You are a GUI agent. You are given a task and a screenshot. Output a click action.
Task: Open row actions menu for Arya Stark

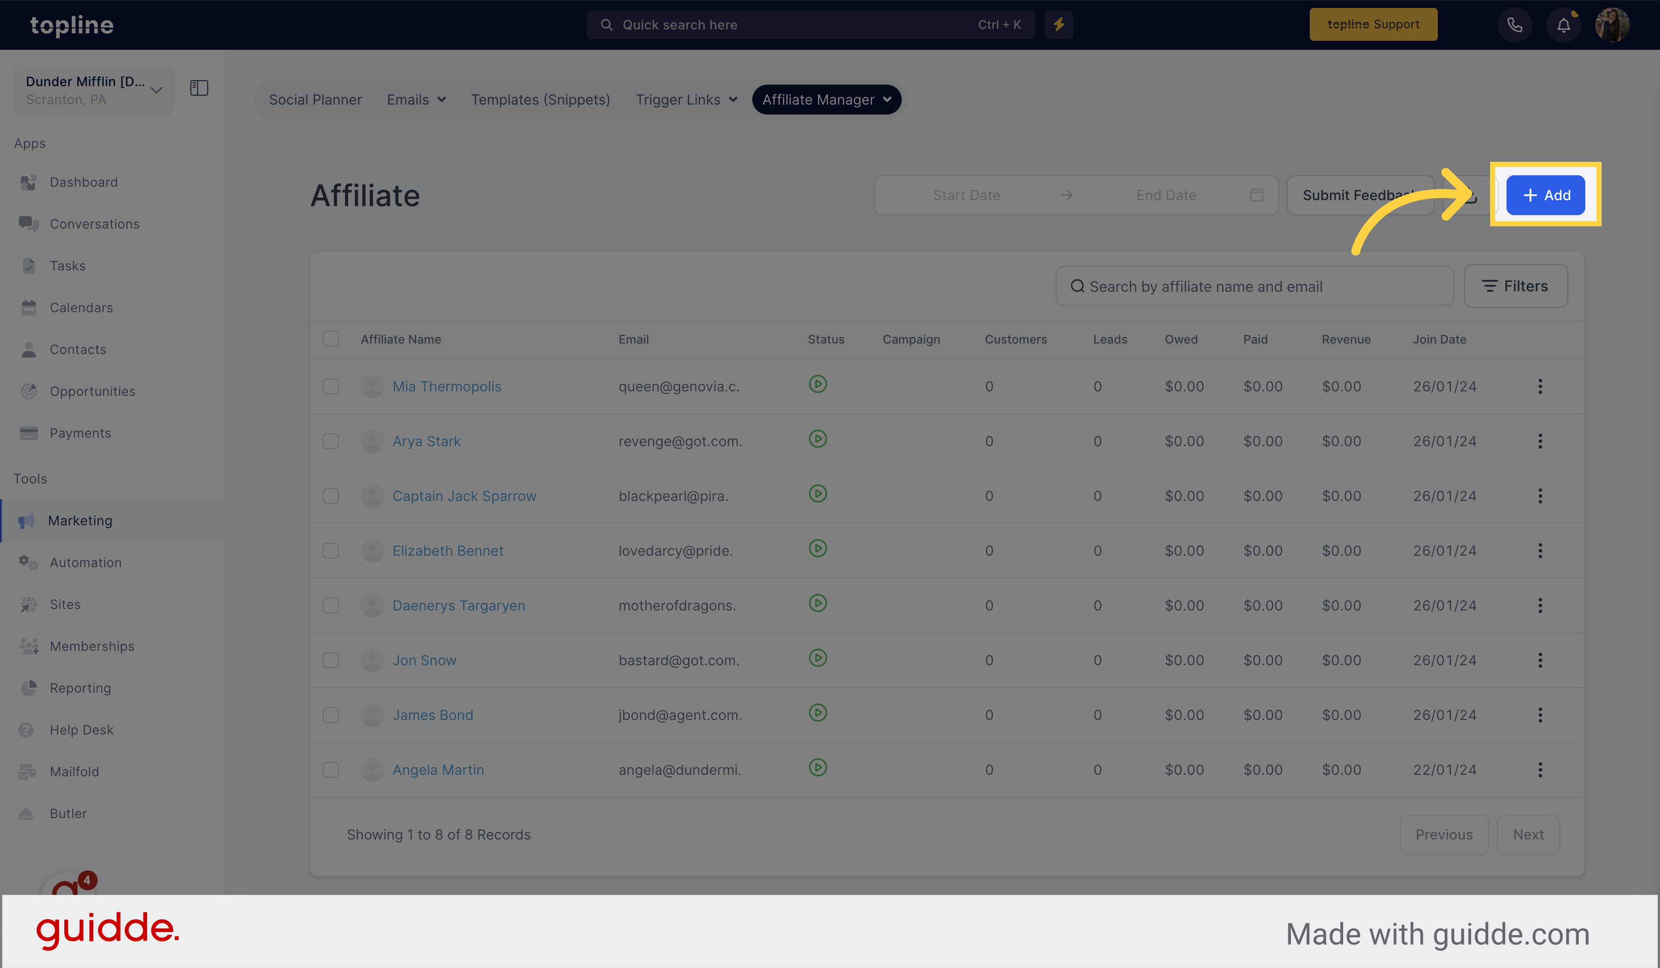[x=1540, y=441]
